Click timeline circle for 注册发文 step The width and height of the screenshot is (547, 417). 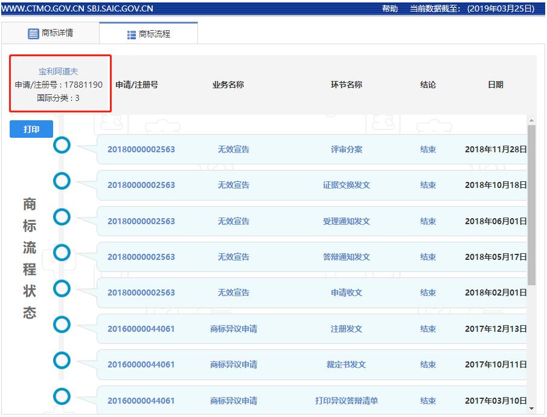coord(62,325)
